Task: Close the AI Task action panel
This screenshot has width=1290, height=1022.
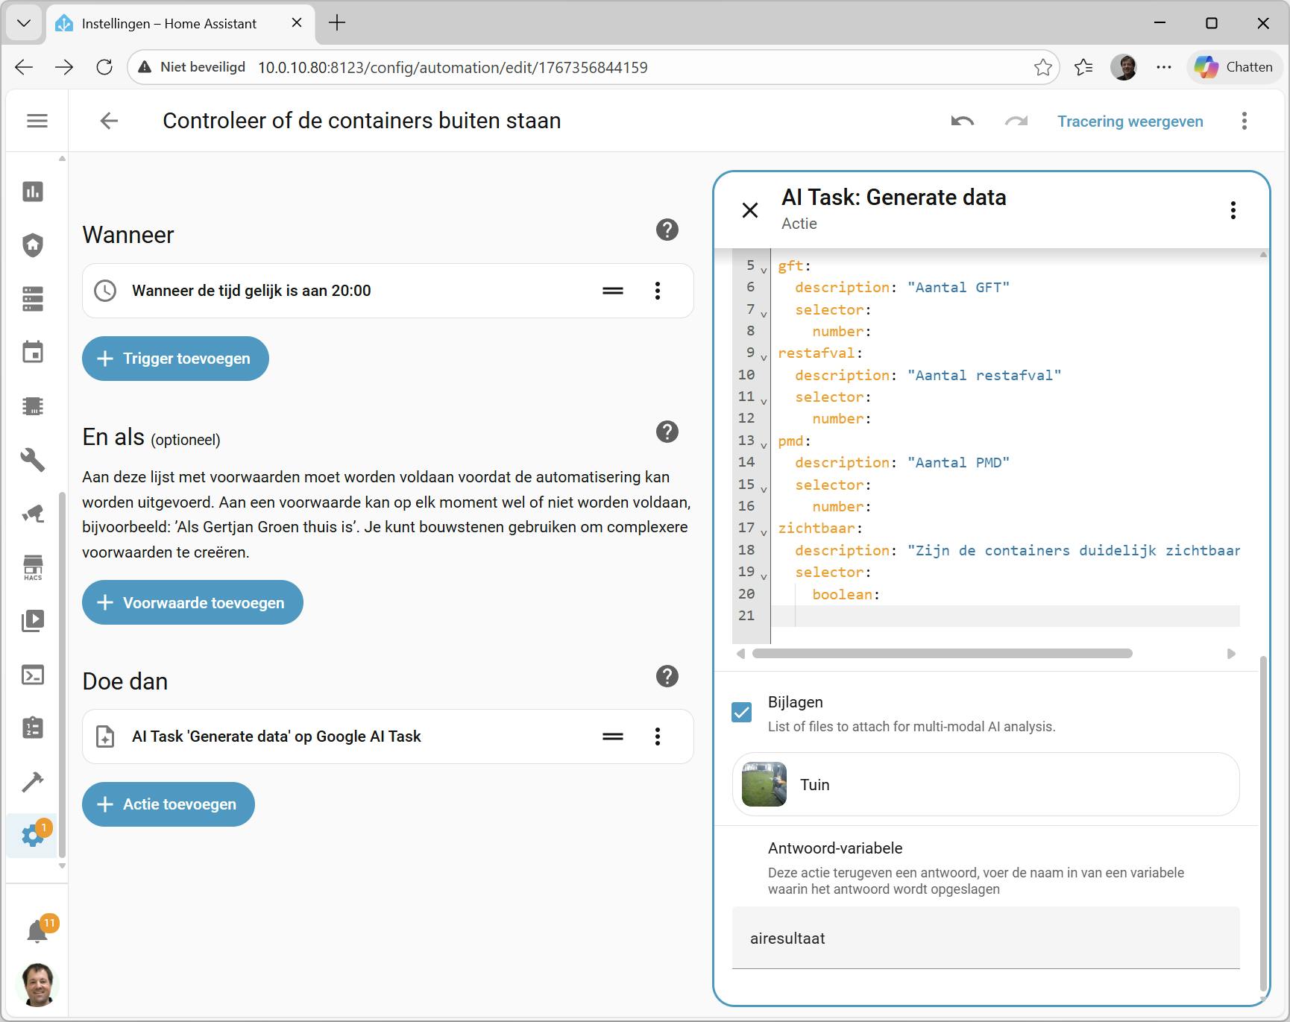Action: [750, 210]
